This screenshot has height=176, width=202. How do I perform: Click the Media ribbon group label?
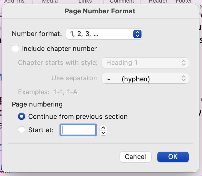click(50, 1)
